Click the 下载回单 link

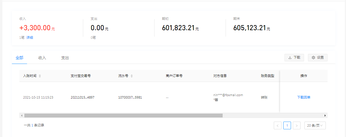[x=303, y=97]
